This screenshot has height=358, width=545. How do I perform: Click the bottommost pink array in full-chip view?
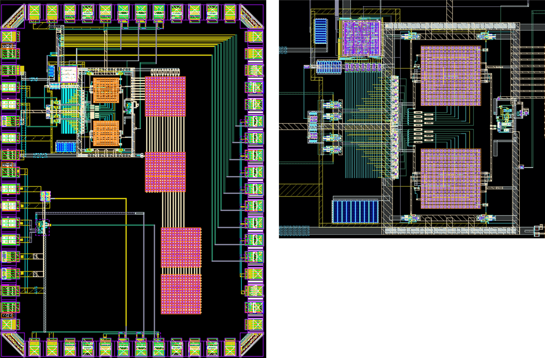(x=181, y=294)
